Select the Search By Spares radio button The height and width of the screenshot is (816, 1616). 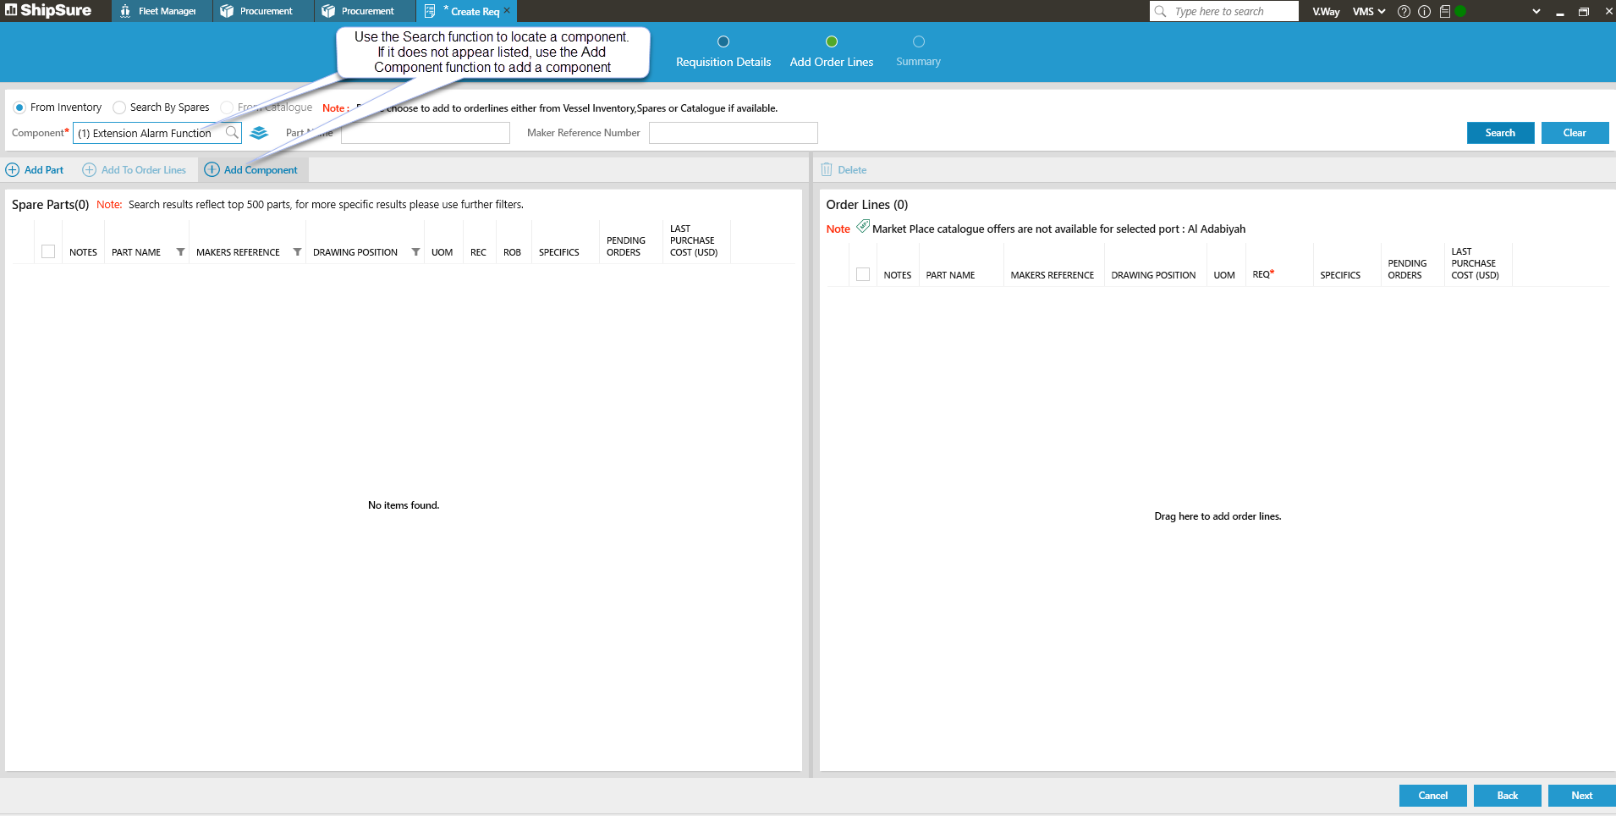(x=119, y=108)
